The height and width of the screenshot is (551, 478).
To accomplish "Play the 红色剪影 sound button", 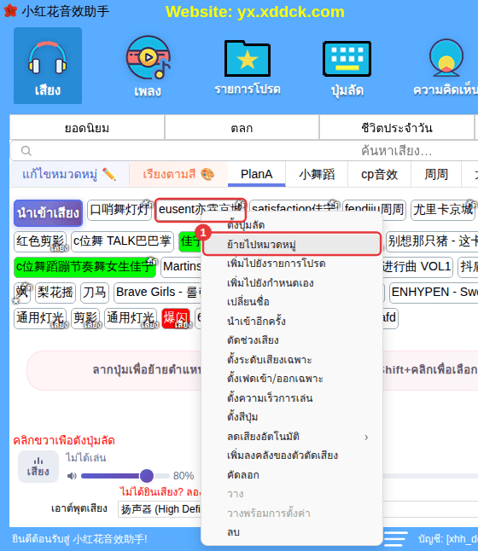I will click(x=40, y=241).
